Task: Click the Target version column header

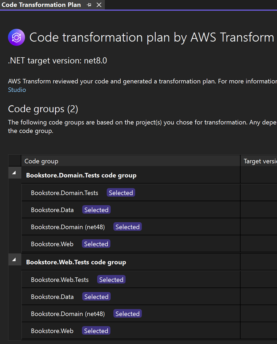Action: click(x=260, y=161)
